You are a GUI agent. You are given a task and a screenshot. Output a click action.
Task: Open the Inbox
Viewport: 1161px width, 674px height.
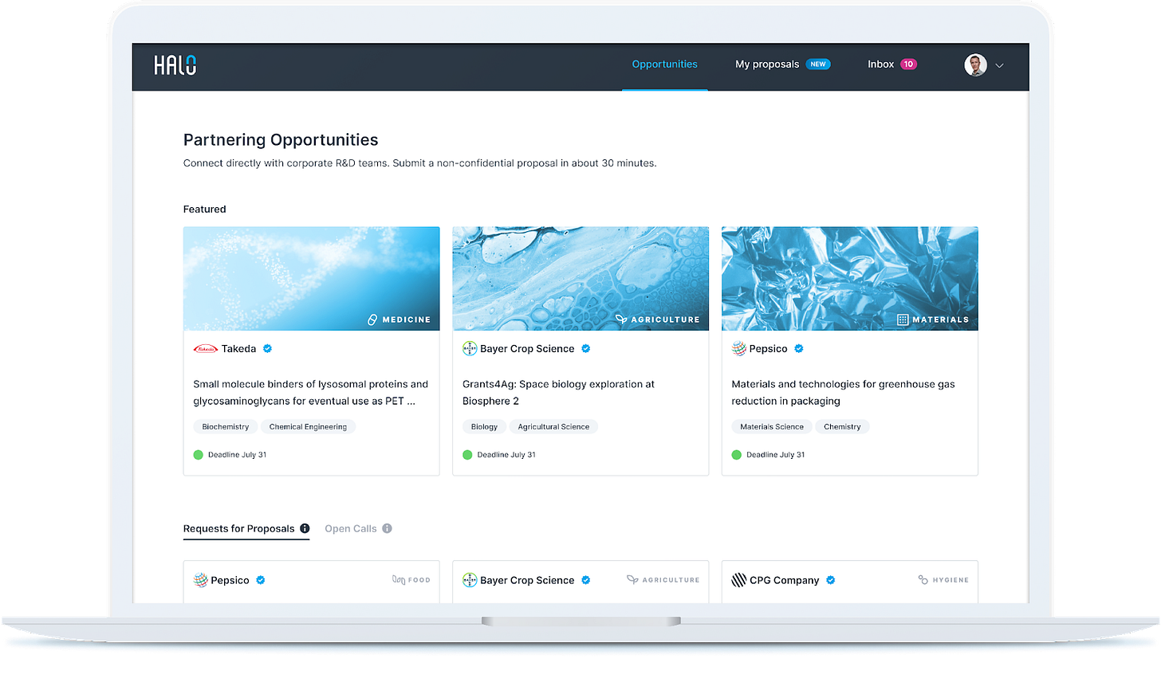pyautogui.click(x=880, y=65)
